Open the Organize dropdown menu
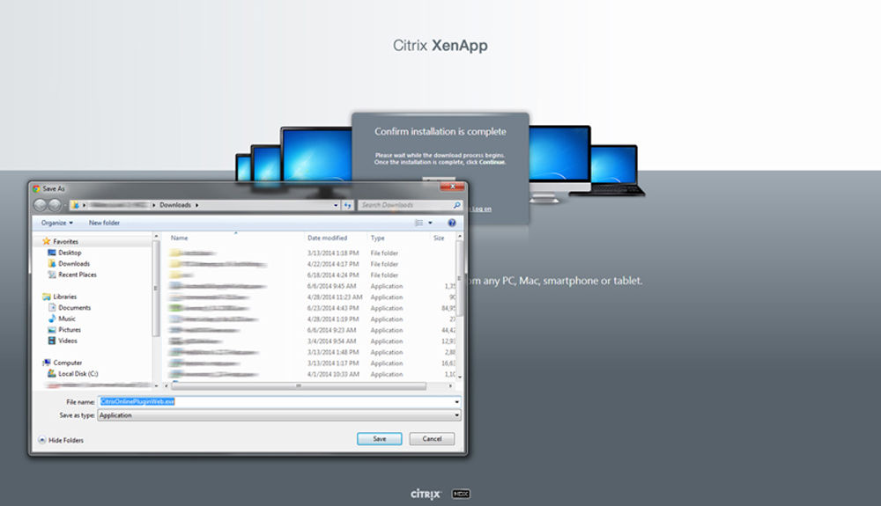The image size is (881, 506). (57, 224)
